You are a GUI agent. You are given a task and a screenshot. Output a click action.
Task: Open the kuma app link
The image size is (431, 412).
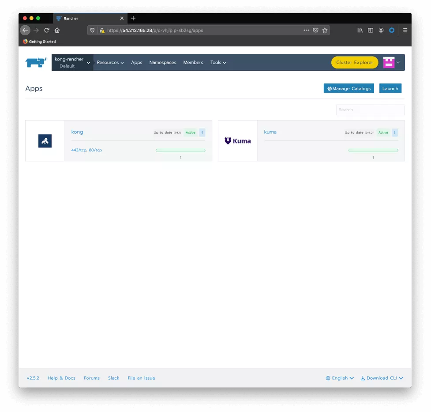[270, 132]
